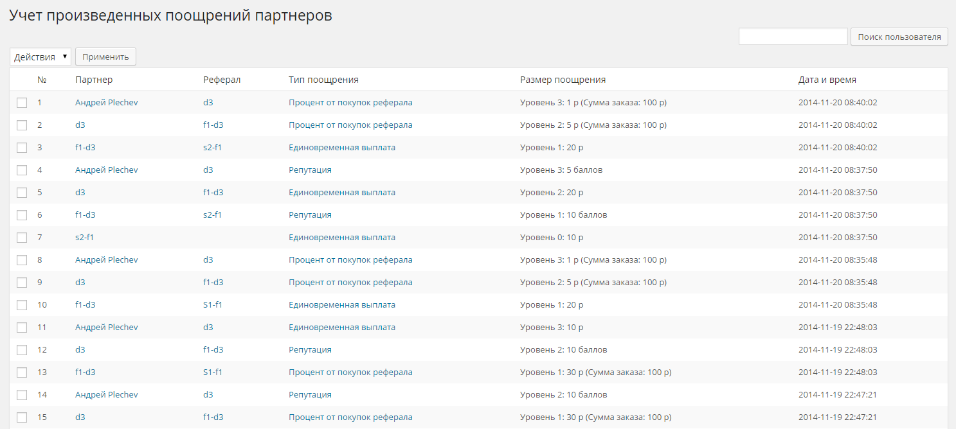Open partner Андрей Plechev in row 1
Screen dimensions: 956x429
coord(106,103)
